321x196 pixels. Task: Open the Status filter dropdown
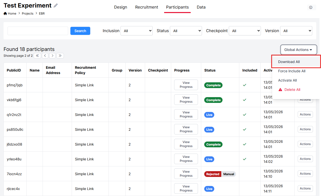coord(186,31)
